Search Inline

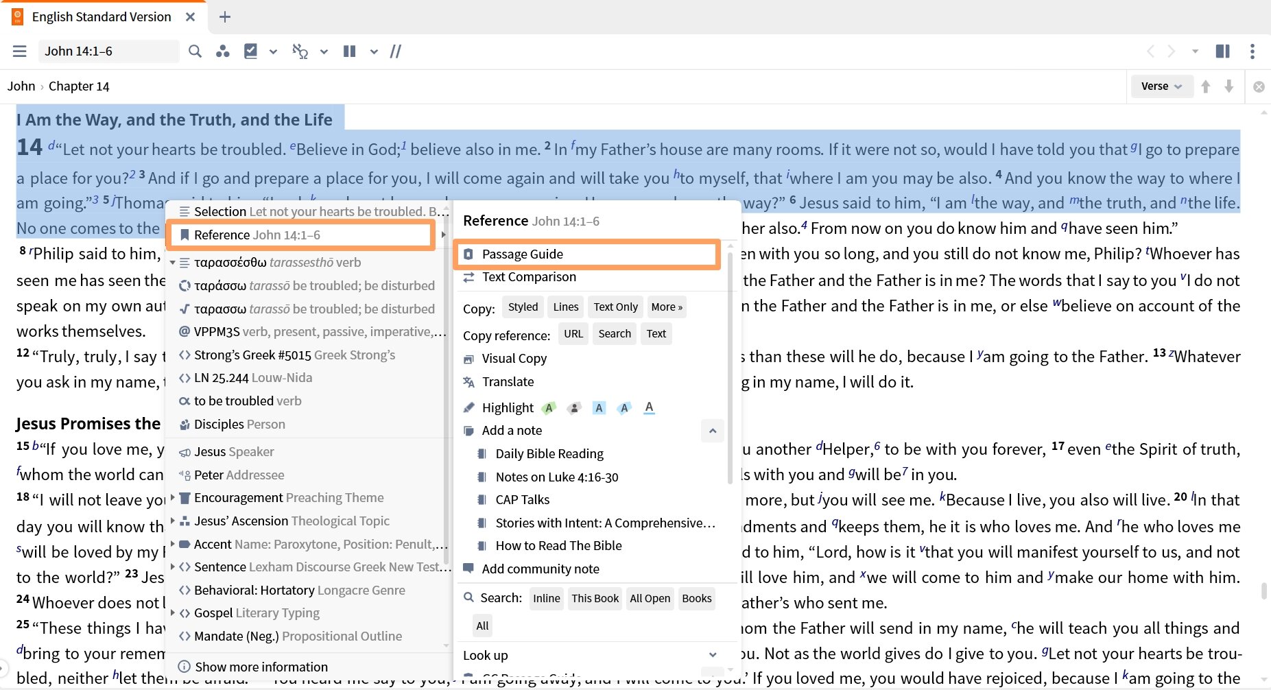click(547, 599)
